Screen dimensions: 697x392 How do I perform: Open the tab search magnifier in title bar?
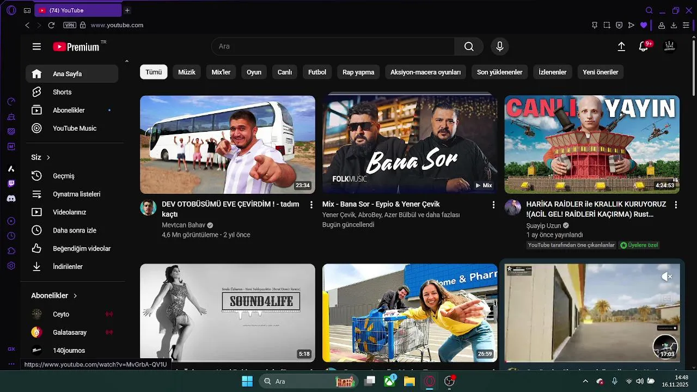coord(649,10)
